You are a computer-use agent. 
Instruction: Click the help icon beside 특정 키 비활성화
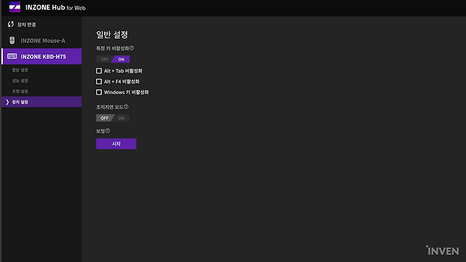coord(132,48)
